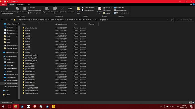Expand the Easy access dropdown
Viewport: 195px width, 109px height.
[x=94, y=10]
